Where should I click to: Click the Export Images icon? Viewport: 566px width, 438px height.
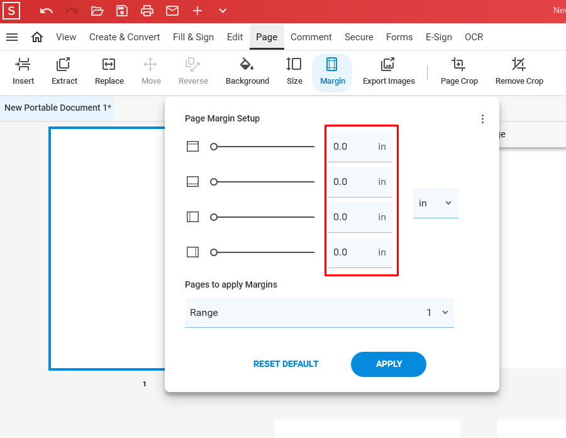pyautogui.click(x=388, y=65)
